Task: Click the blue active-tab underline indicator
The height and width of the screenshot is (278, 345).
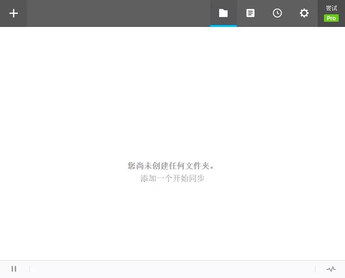Action: 223,25
